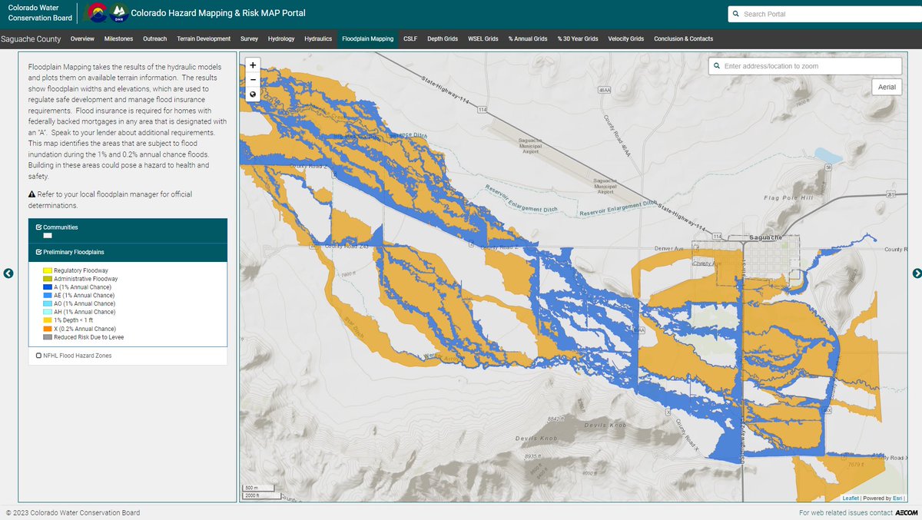
Task: Click the 2023 Colorado Water Conservation Board copyright
Action: tap(73, 512)
